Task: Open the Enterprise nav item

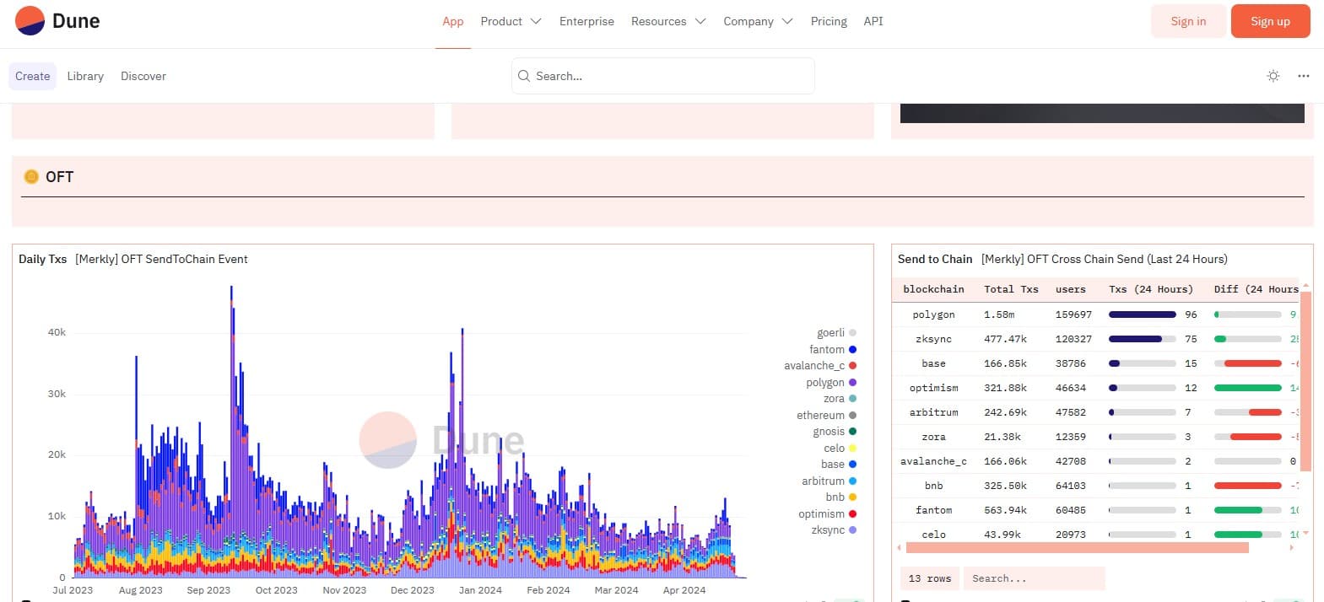Action: [586, 21]
